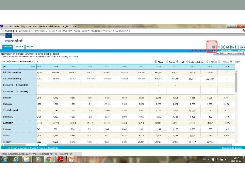Viewport: 245px width, 184px height.
Task: Select the Codes & Labels radio button
Action: coord(187,61)
